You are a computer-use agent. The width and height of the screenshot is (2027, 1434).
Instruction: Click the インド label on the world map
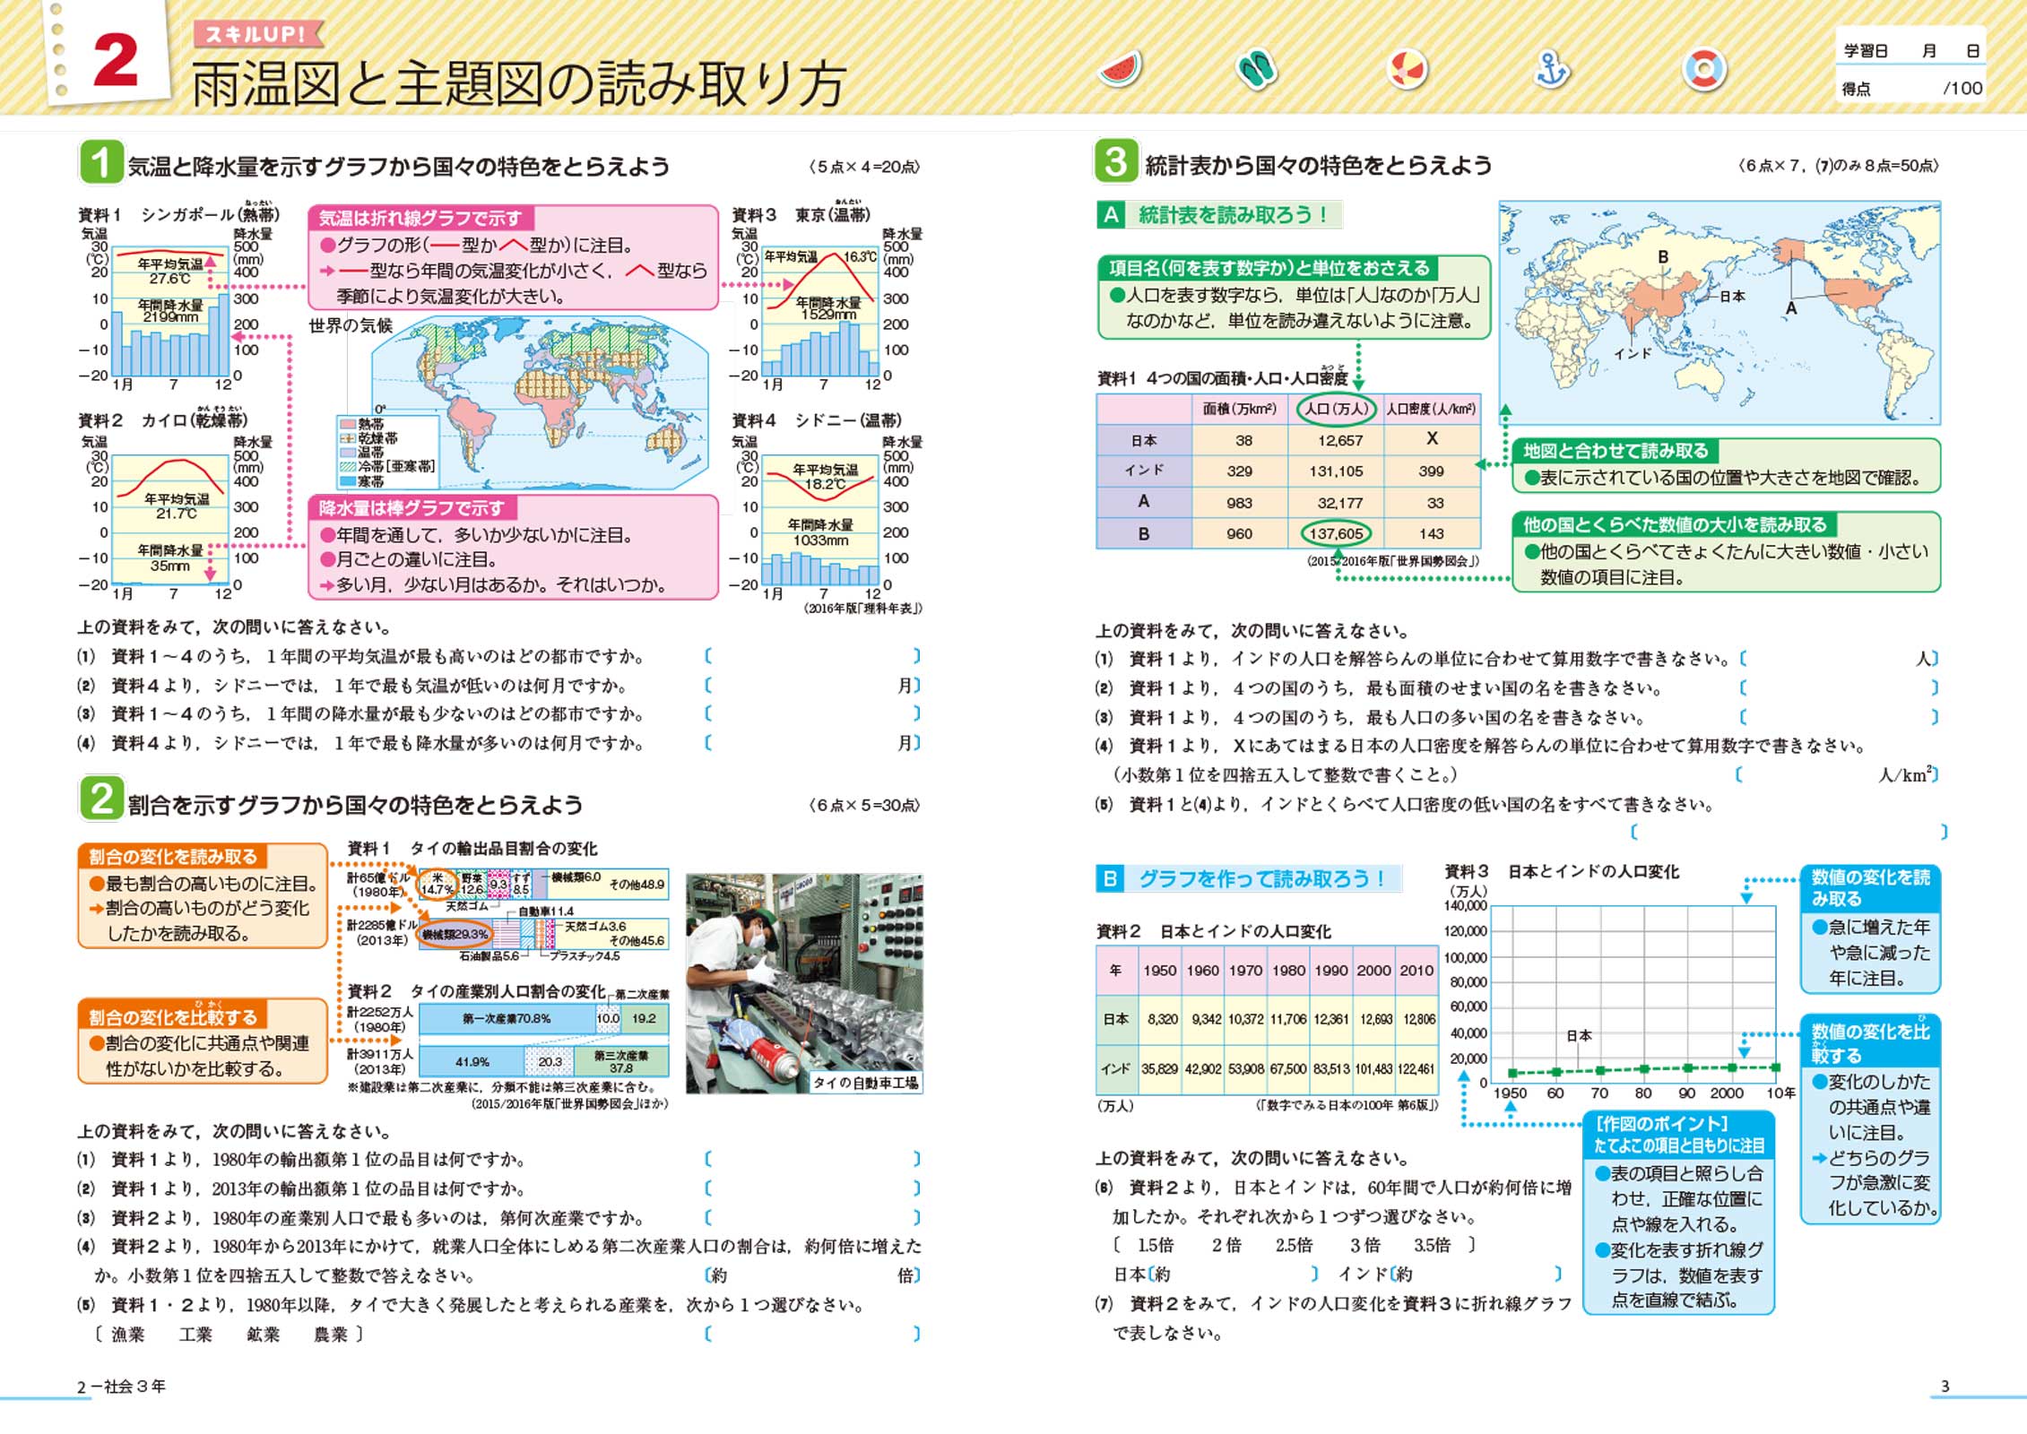[x=1633, y=354]
